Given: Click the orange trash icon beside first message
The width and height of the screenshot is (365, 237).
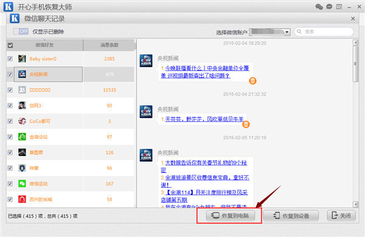Looking at the screenshot, I should point(253,81).
